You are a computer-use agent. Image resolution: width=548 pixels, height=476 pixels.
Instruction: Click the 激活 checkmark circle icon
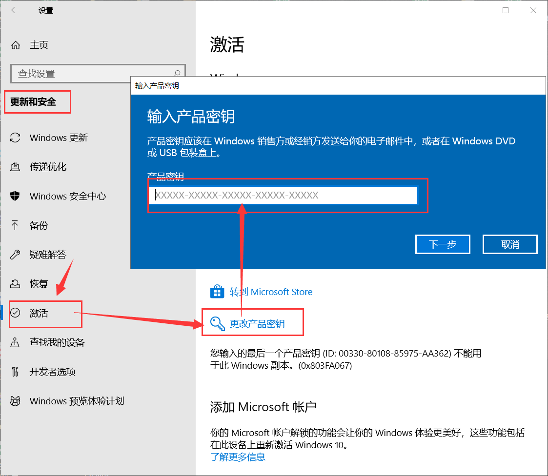[15, 313]
